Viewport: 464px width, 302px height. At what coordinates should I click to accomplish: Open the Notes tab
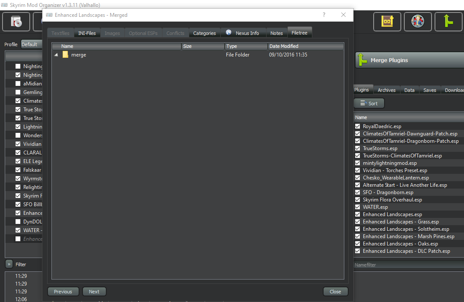[276, 33]
